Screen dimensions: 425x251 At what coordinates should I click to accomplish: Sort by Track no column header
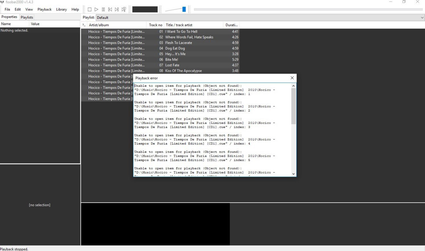155,25
